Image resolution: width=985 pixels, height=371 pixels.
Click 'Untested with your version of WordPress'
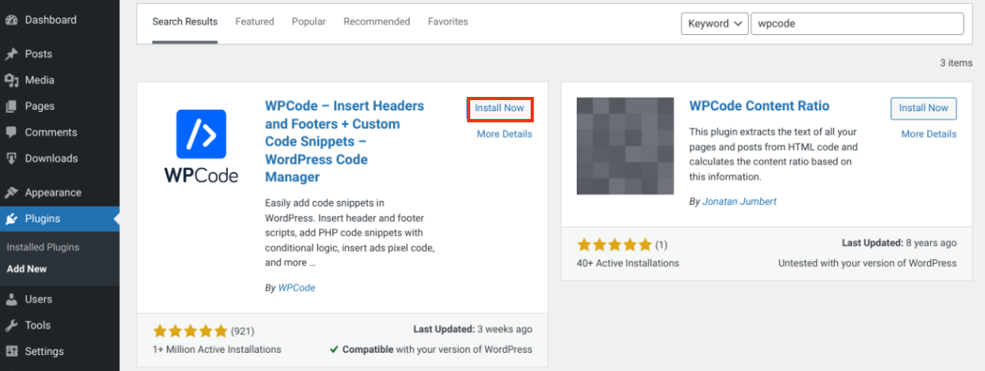[x=867, y=263]
